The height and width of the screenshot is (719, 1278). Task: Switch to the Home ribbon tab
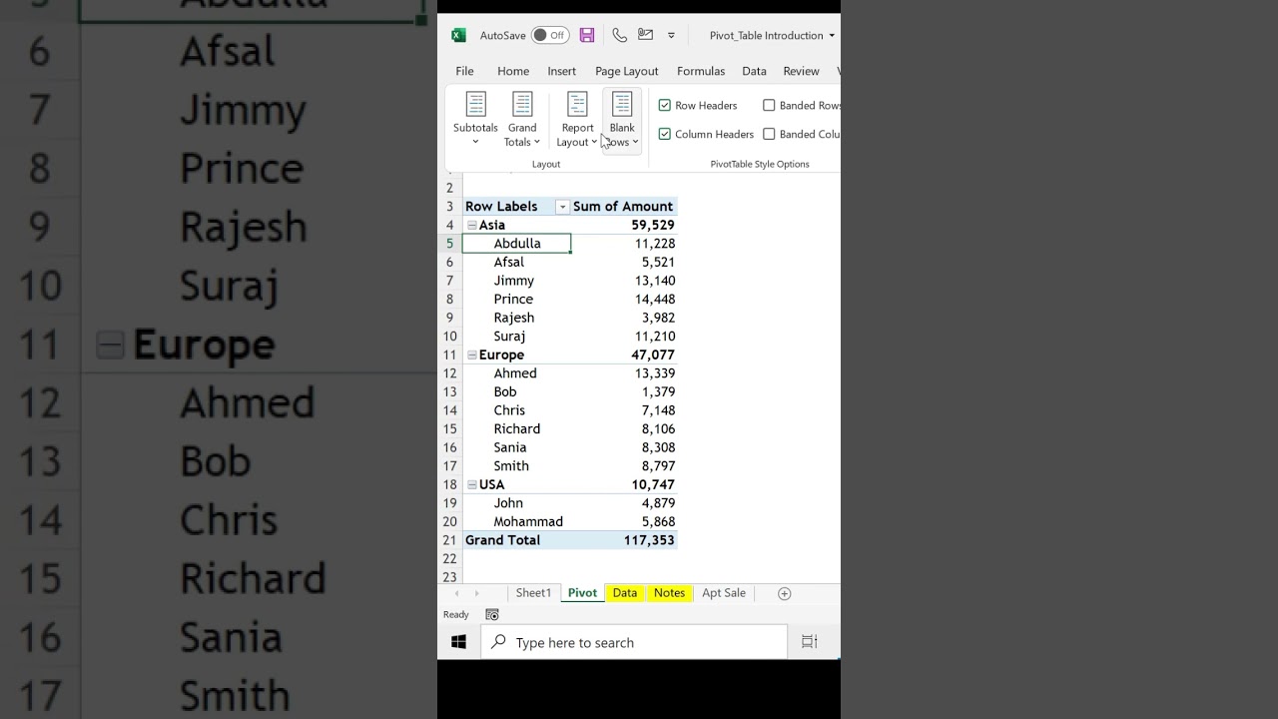513,71
